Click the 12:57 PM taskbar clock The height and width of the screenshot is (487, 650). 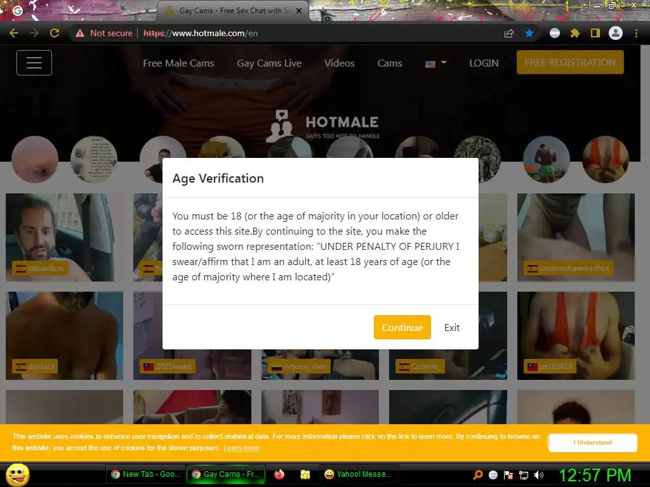coord(595,475)
